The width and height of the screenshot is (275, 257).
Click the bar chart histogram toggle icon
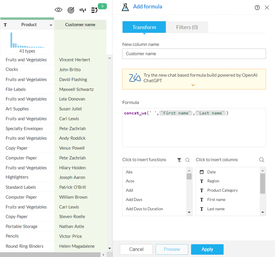pyautogui.click(x=82, y=10)
